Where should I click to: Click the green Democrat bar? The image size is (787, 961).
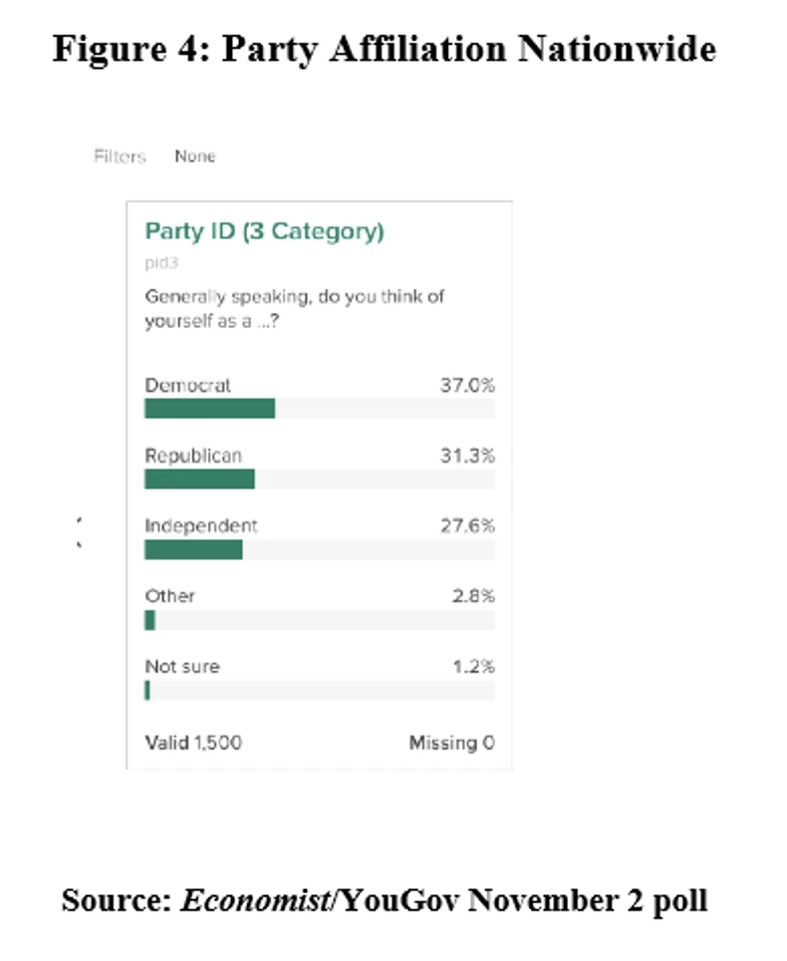point(209,408)
